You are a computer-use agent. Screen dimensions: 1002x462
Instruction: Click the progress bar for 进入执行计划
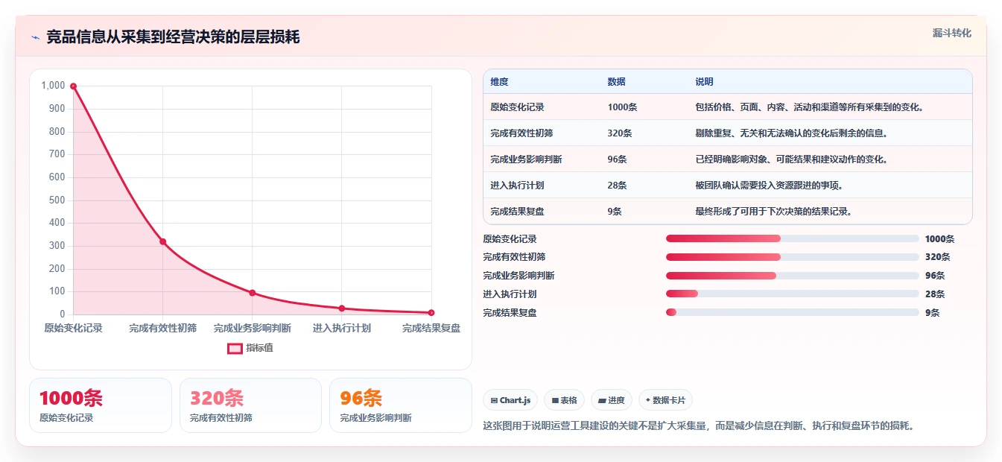(792, 294)
